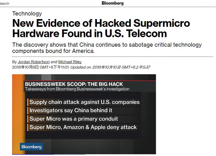Click the Hacked Supermicro Hardware headline
Viewport: 216px width, 156px height.
pos(101,28)
